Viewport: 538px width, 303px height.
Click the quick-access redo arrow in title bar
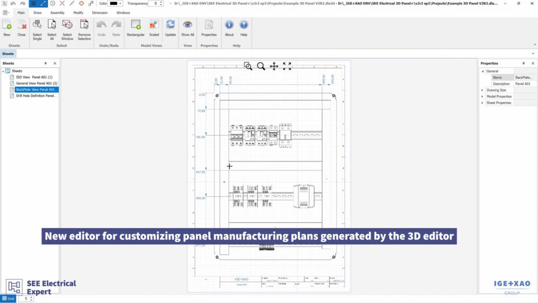pos(23,3)
